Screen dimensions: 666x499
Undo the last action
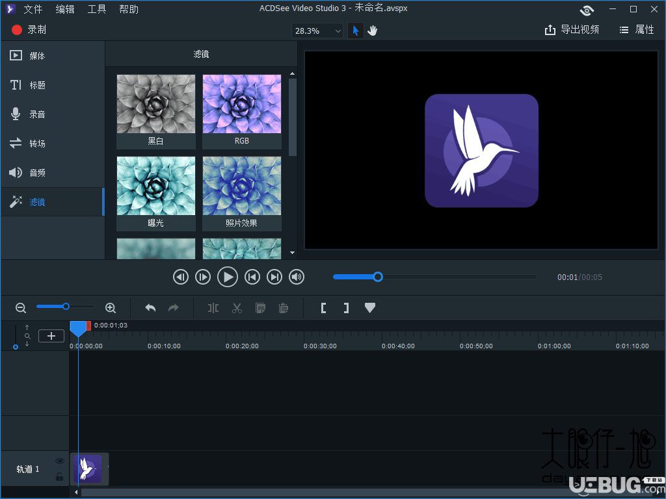coord(150,307)
